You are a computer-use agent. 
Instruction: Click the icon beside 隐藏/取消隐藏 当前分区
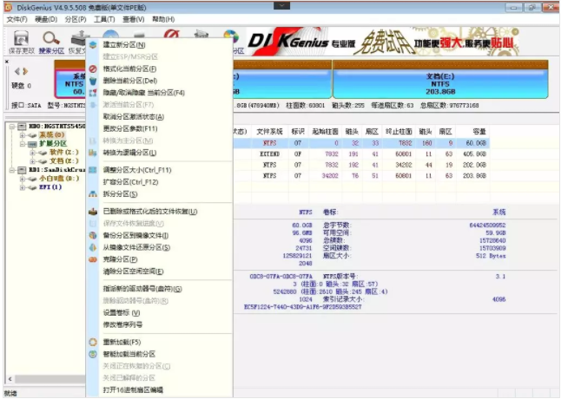[x=93, y=93]
